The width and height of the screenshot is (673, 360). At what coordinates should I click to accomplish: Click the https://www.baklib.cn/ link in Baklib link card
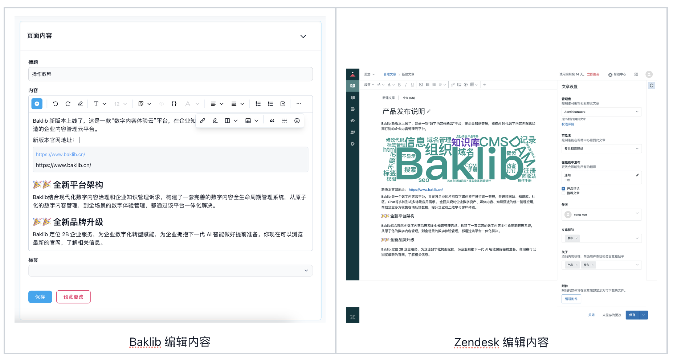coord(60,155)
